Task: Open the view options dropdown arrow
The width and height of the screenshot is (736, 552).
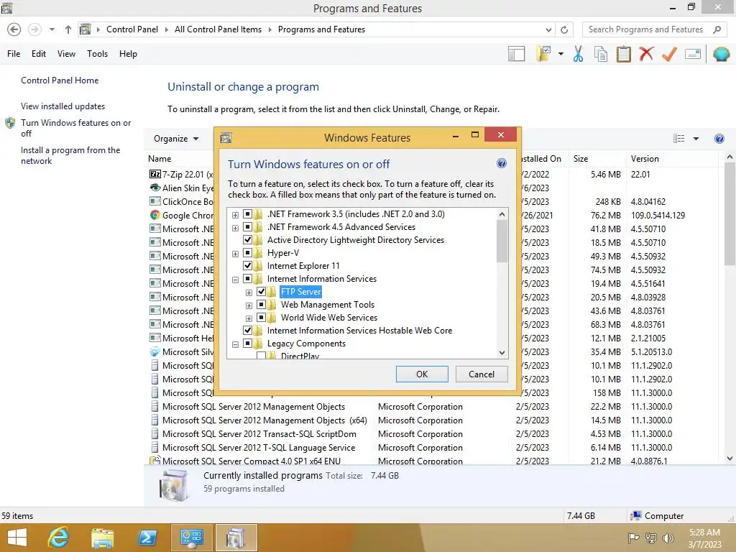Action: [696, 139]
